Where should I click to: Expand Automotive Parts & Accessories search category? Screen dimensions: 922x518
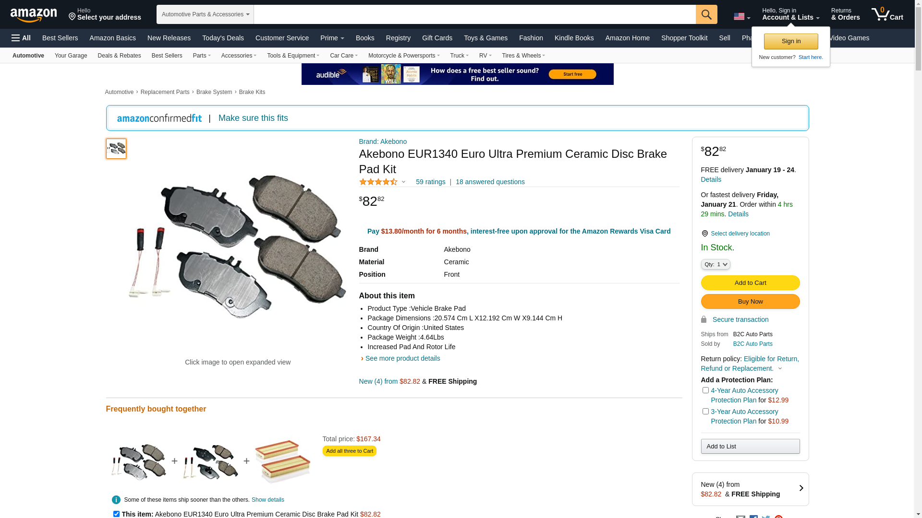click(205, 14)
